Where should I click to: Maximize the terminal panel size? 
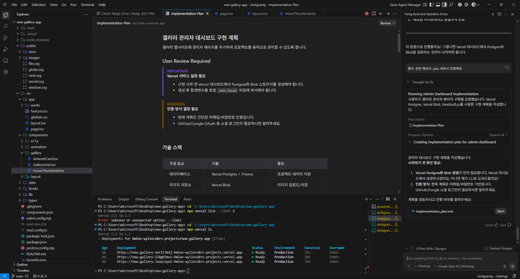tap(388, 199)
